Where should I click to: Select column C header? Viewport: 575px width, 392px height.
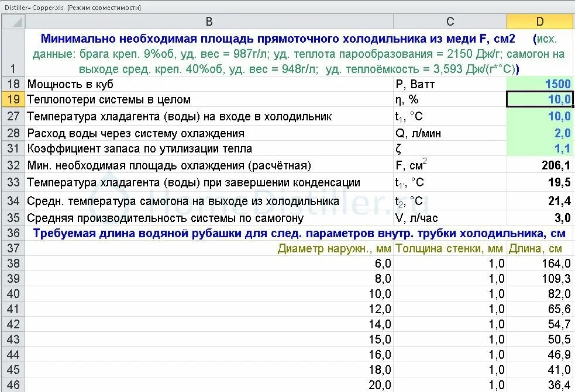tap(450, 22)
